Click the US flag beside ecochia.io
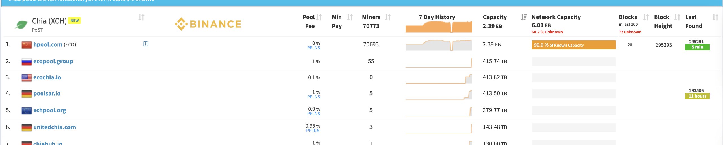 27,78
